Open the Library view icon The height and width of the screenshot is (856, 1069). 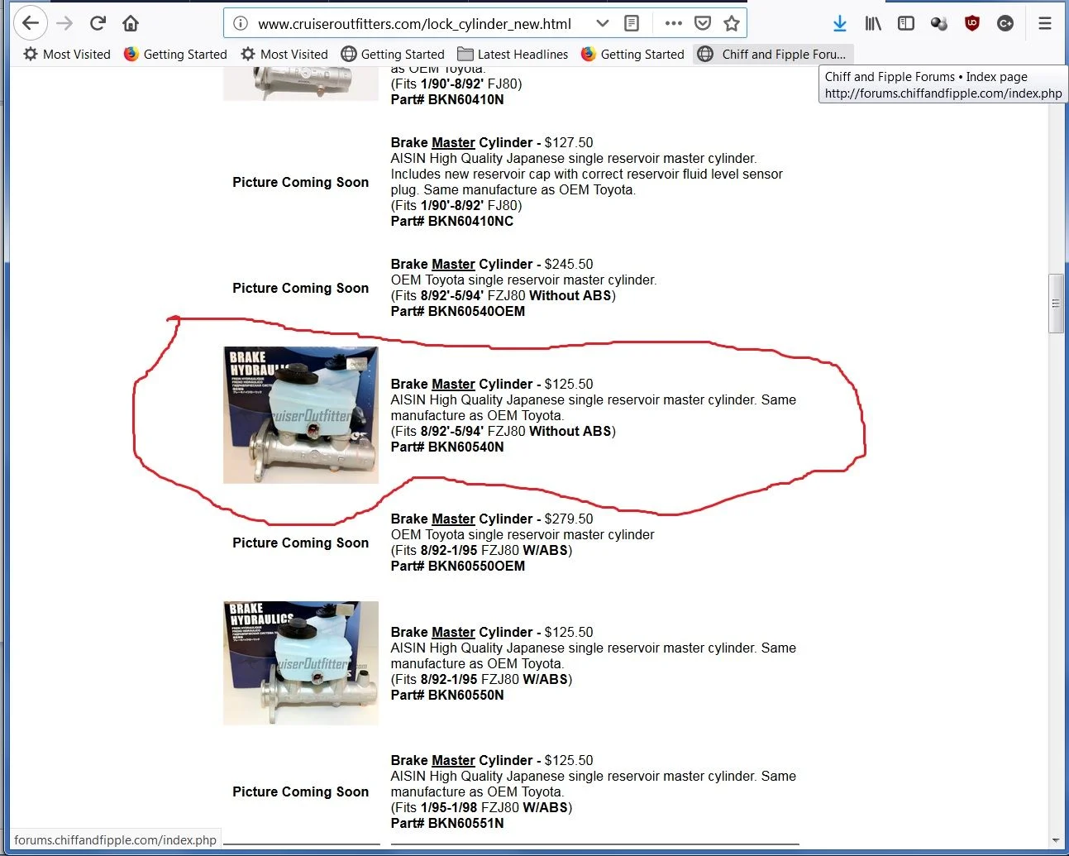pyautogui.click(x=873, y=23)
